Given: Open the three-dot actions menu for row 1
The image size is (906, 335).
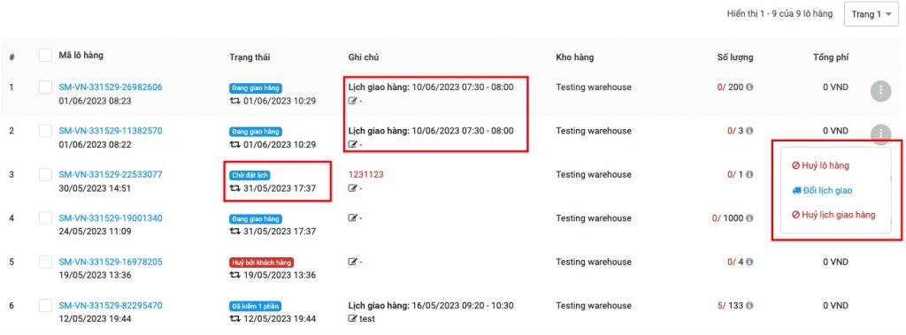Looking at the screenshot, I should (880, 90).
